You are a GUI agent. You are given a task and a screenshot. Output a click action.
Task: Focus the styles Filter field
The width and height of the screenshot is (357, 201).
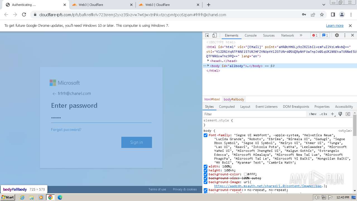[x=254, y=114]
